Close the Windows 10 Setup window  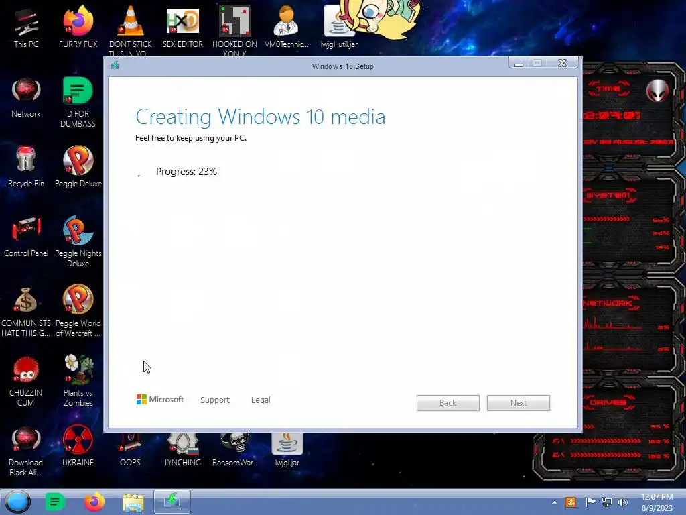562,64
